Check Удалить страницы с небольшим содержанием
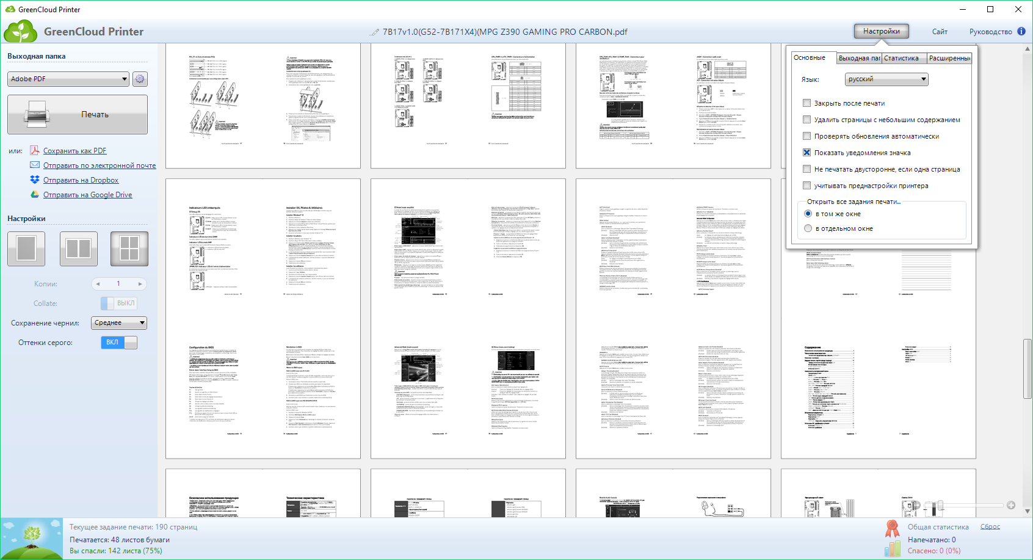This screenshot has width=1033, height=560. (807, 120)
